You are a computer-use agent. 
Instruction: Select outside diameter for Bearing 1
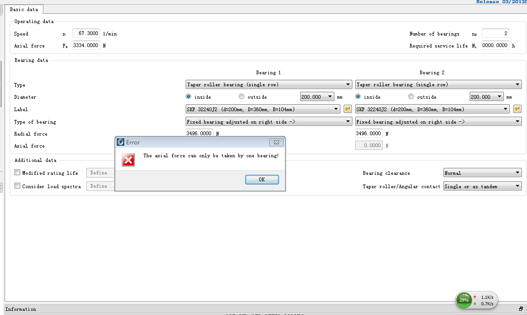(241, 96)
